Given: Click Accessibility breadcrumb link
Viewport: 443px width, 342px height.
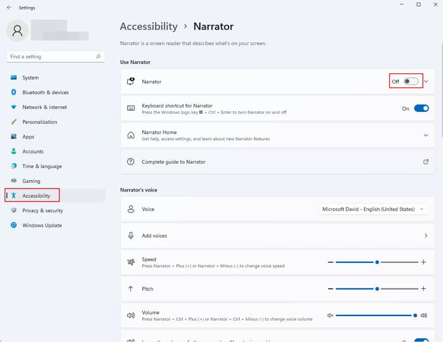Looking at the screenshot, I should (149, 27).
